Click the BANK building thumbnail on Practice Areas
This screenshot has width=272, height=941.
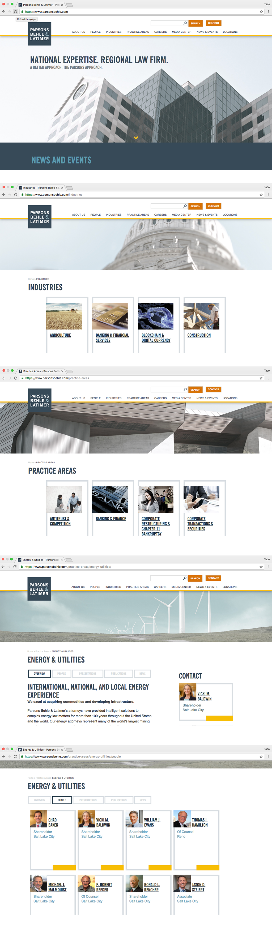(110, 499)
